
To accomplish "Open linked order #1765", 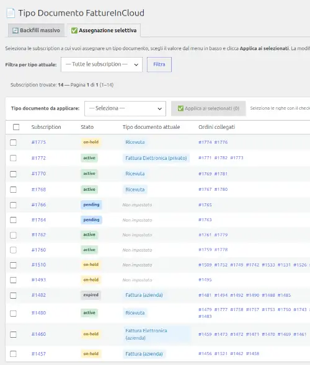I will click(205, 205).
